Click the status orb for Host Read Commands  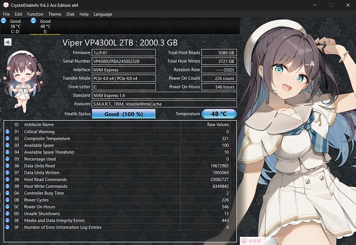pyautogui.click(x=8, y=179)
